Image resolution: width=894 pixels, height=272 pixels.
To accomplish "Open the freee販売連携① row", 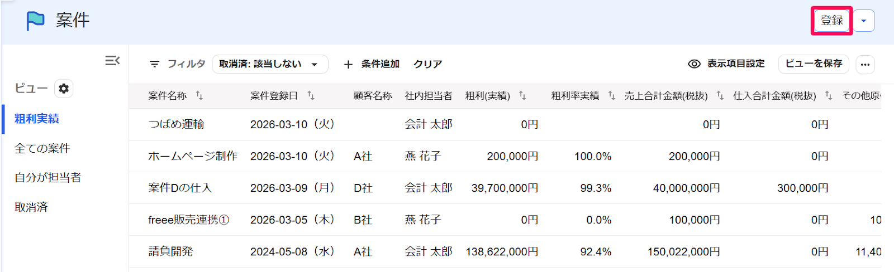I will (505, 220).
